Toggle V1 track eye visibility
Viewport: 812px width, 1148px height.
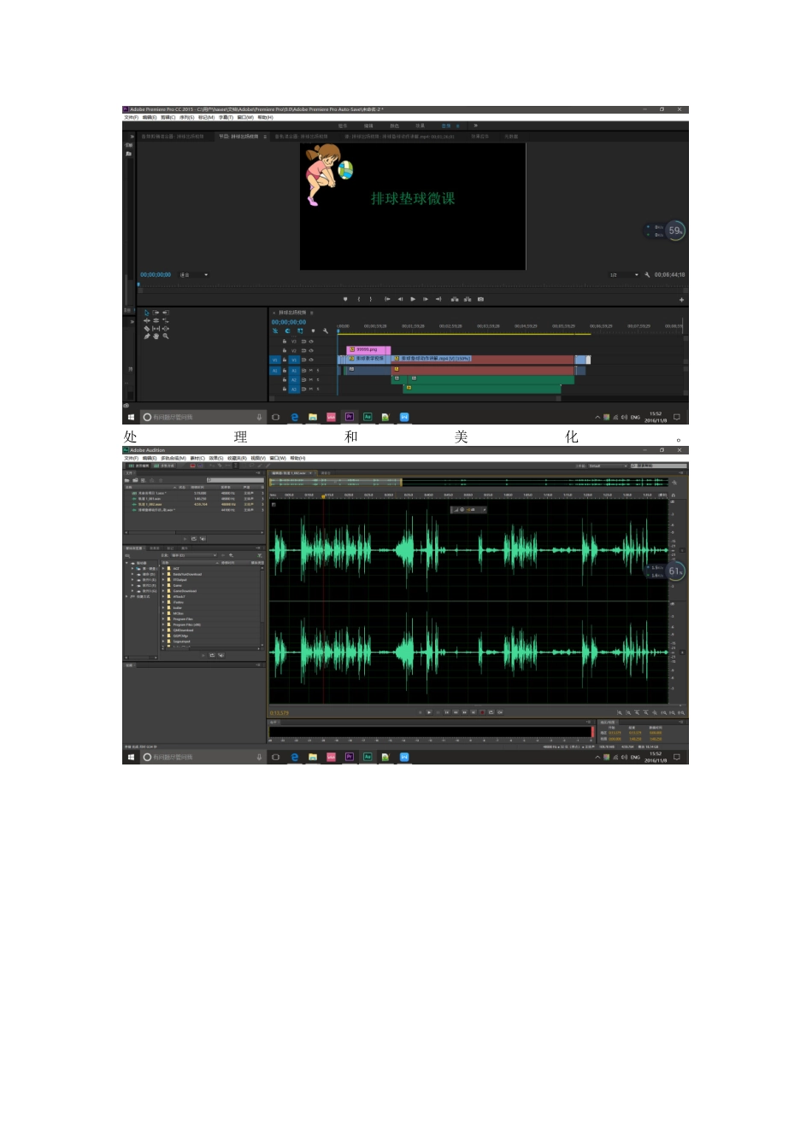pos(311,360)
